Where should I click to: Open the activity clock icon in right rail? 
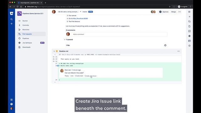click(189, 46)
